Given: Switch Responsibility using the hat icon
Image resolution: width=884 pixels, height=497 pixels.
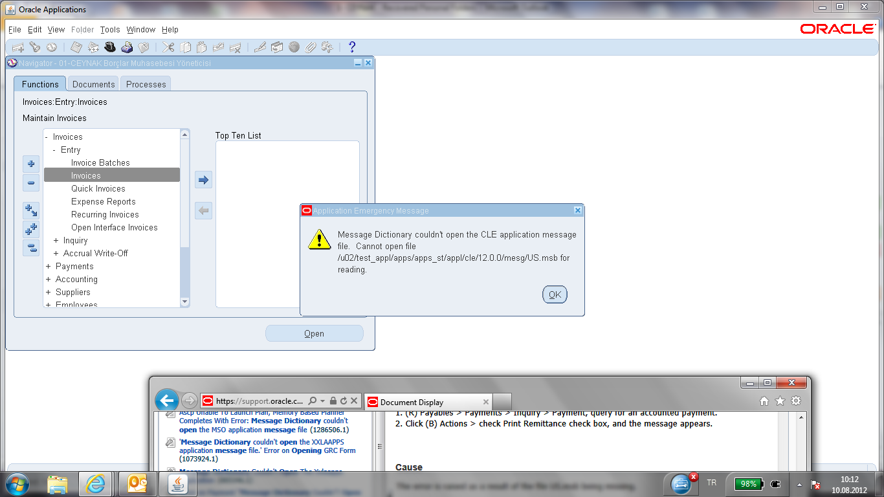Looking at the screenshot, I should 110,47.
